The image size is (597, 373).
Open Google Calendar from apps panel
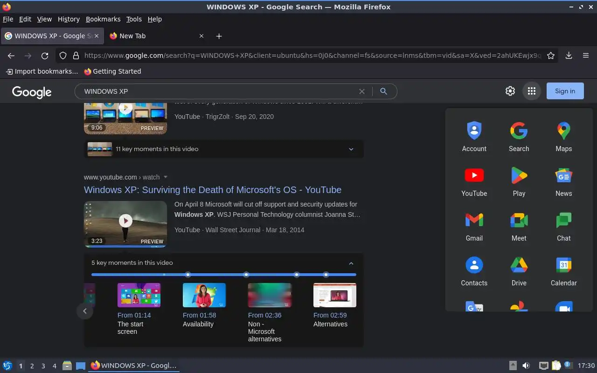[x=563, y=271]
